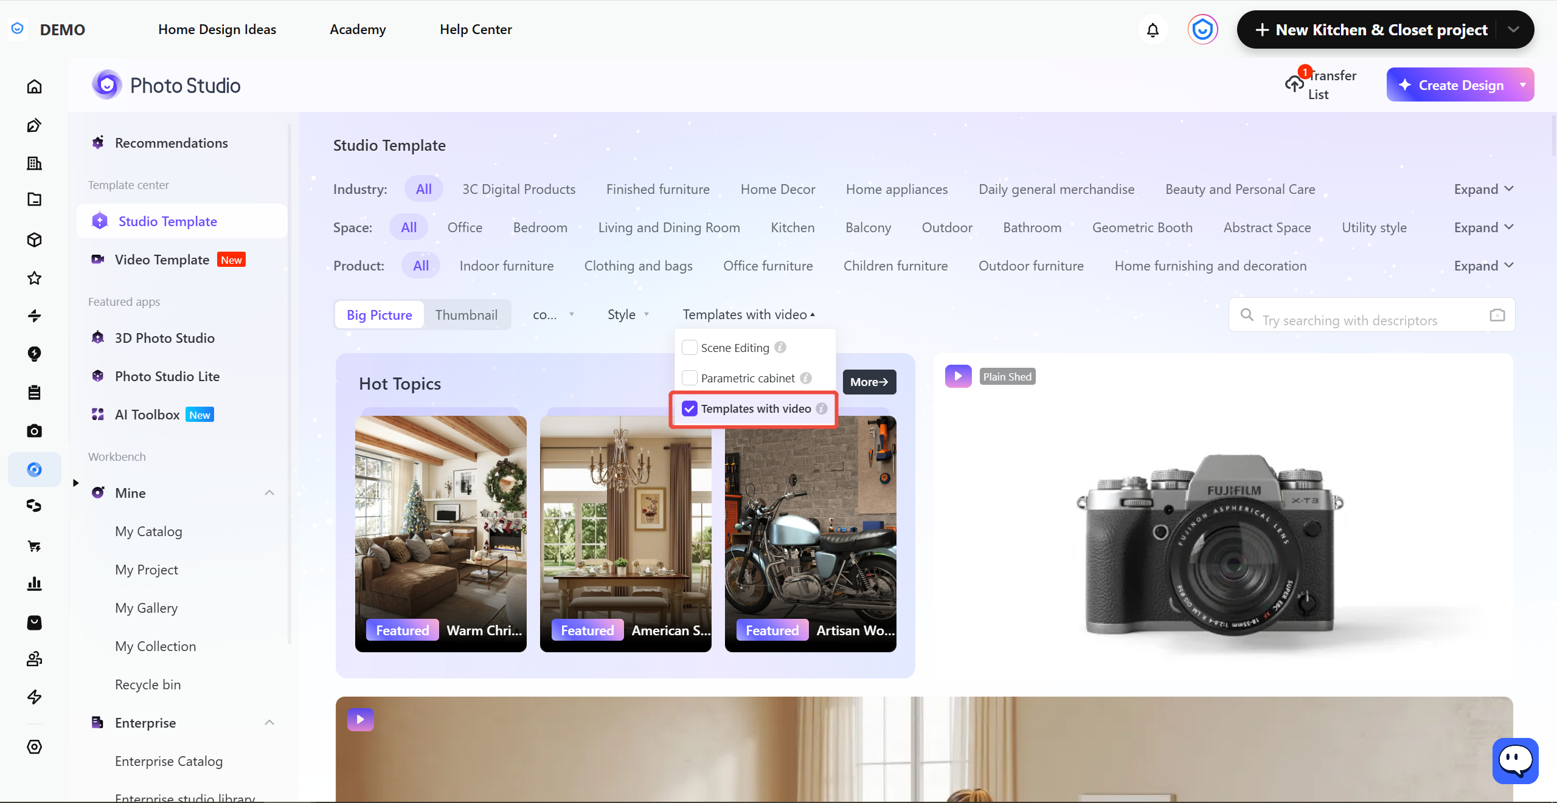The height and width of the screenshot is (803, 1557).
Task: Open the Academy menu
Action: coord(358,29)
